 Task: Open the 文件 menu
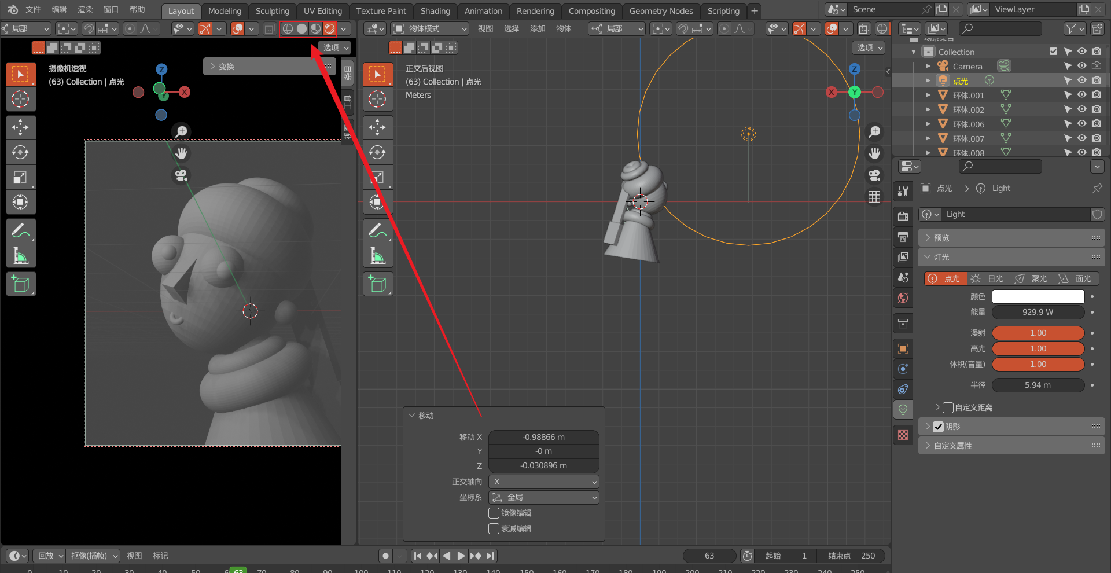pyautogui.click(x=33, y=9)
